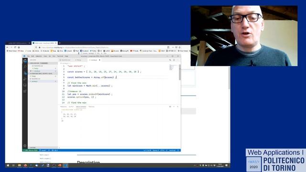Screen dimensions: 306x172
Task: Click the git branch item in status bar
Action: (43, 150)
